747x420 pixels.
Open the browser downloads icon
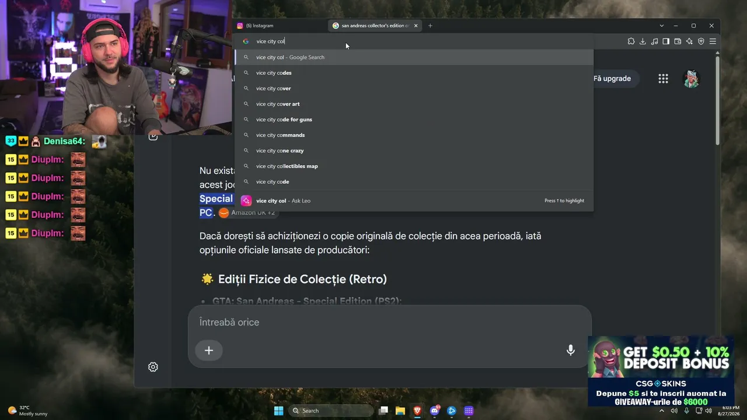[x=643, y=41]
